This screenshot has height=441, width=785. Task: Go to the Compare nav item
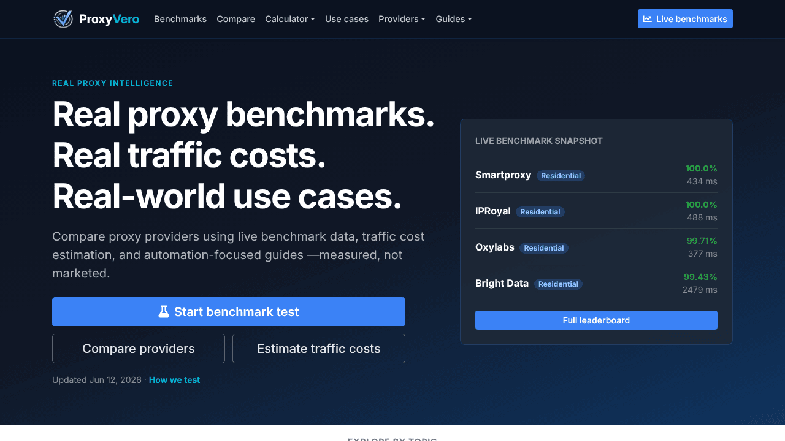235,19
